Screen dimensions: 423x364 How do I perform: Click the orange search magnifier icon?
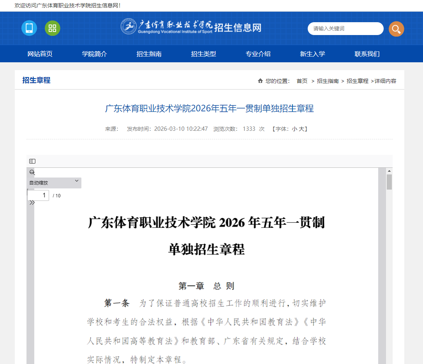pyautogui.click(x=396, y=29)
